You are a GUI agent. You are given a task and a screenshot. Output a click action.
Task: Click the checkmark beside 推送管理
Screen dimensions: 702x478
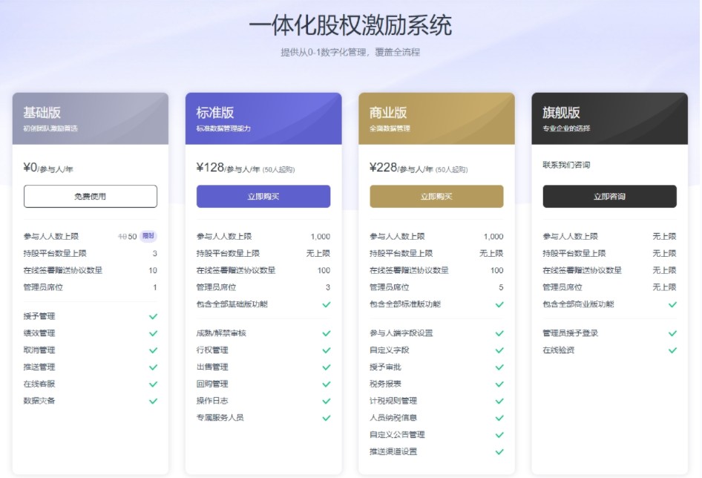click(153, 367)
